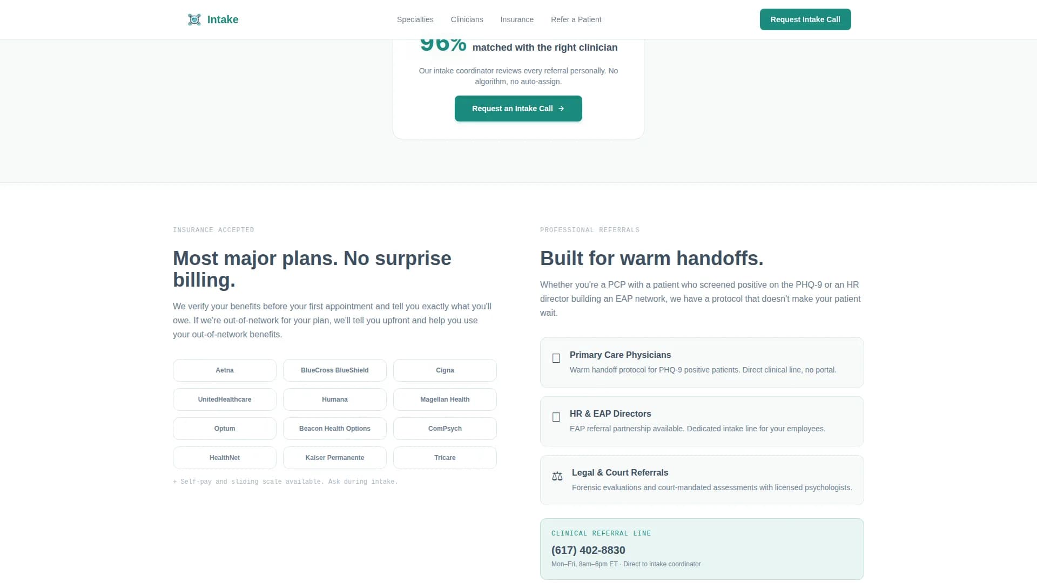
Task: Click Request Intake Call header button
Action: coord(805,19)
